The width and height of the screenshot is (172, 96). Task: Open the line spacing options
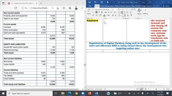click(x=131, y=12)
